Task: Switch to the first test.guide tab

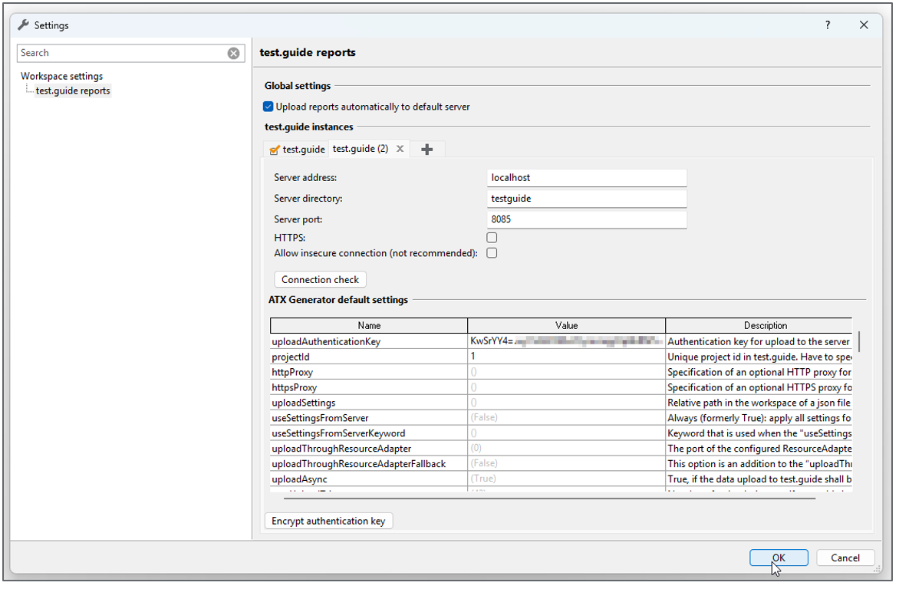Action: point(297,150)
